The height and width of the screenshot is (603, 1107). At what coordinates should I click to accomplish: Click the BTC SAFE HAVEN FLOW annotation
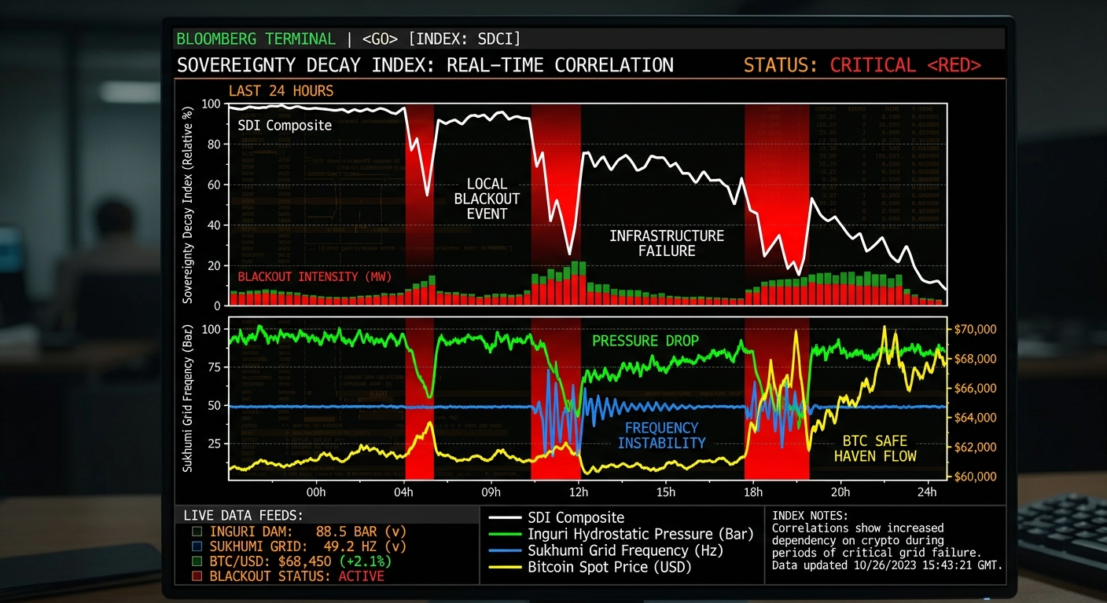pyautogui.click(x=875, y=448)
